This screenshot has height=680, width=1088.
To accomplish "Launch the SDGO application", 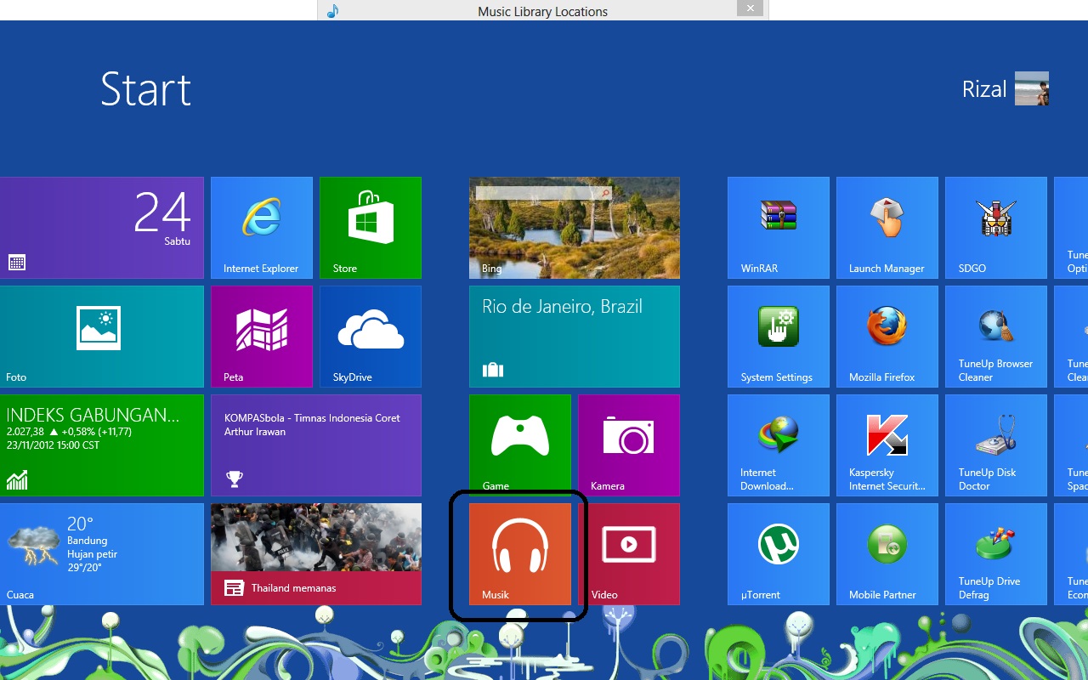I will coord(995,227).
